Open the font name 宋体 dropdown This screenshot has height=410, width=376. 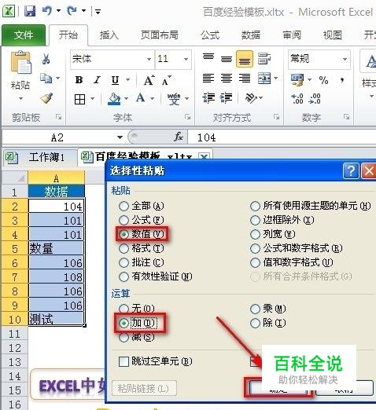coord(149,59)
